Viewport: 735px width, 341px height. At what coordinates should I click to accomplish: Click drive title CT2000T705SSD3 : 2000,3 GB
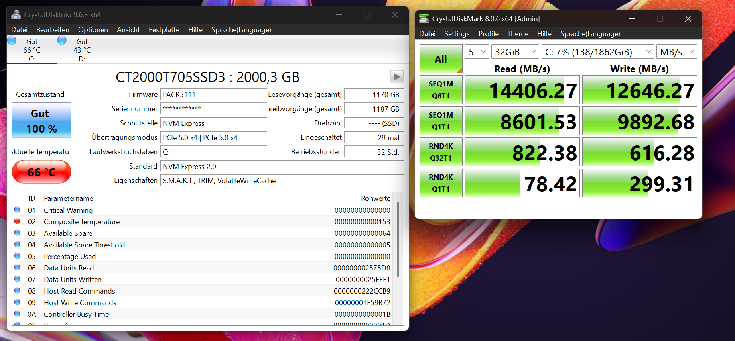(207, 77)
